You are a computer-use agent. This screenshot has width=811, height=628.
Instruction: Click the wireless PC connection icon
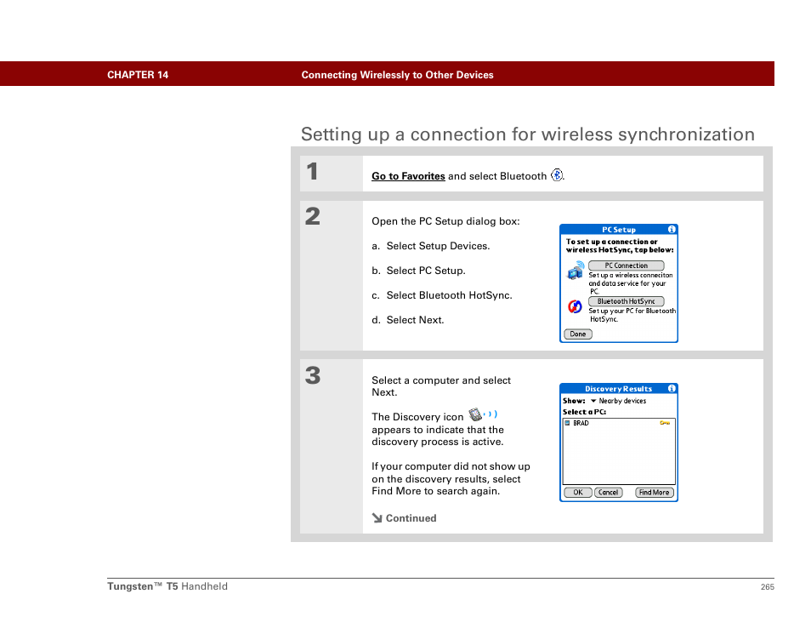(576, 271)
